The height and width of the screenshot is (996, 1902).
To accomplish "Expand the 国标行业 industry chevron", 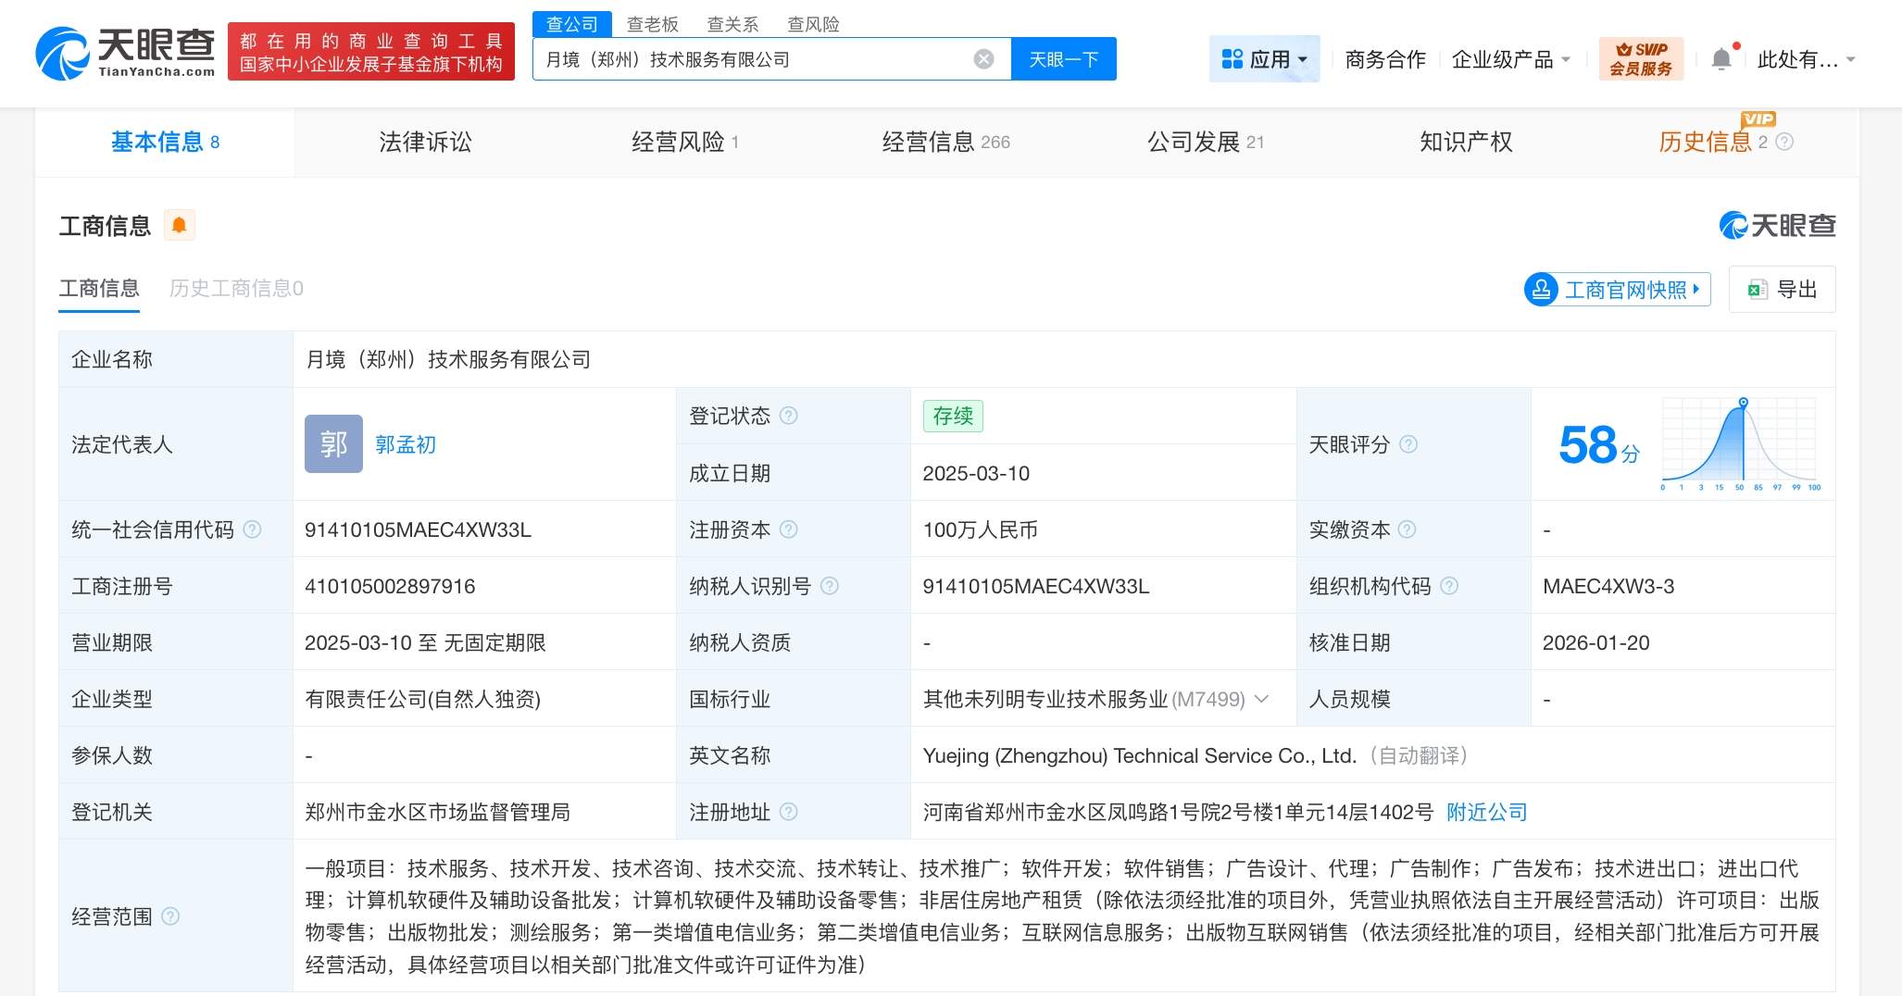I will coord(1261,699).
